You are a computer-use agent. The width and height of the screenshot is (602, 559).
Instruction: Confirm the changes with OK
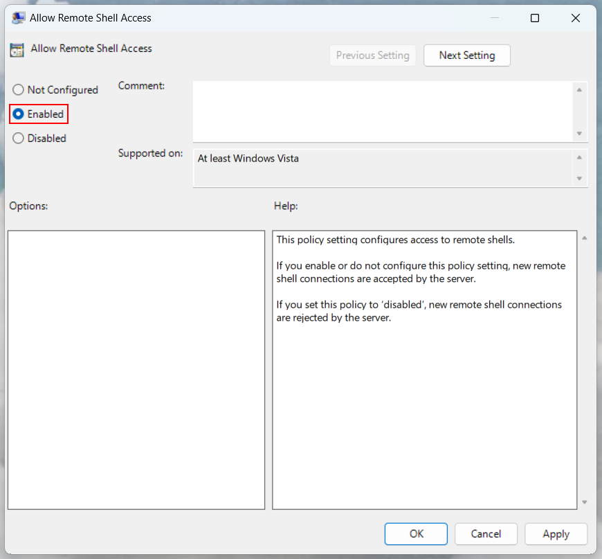[x=417, y=534]
